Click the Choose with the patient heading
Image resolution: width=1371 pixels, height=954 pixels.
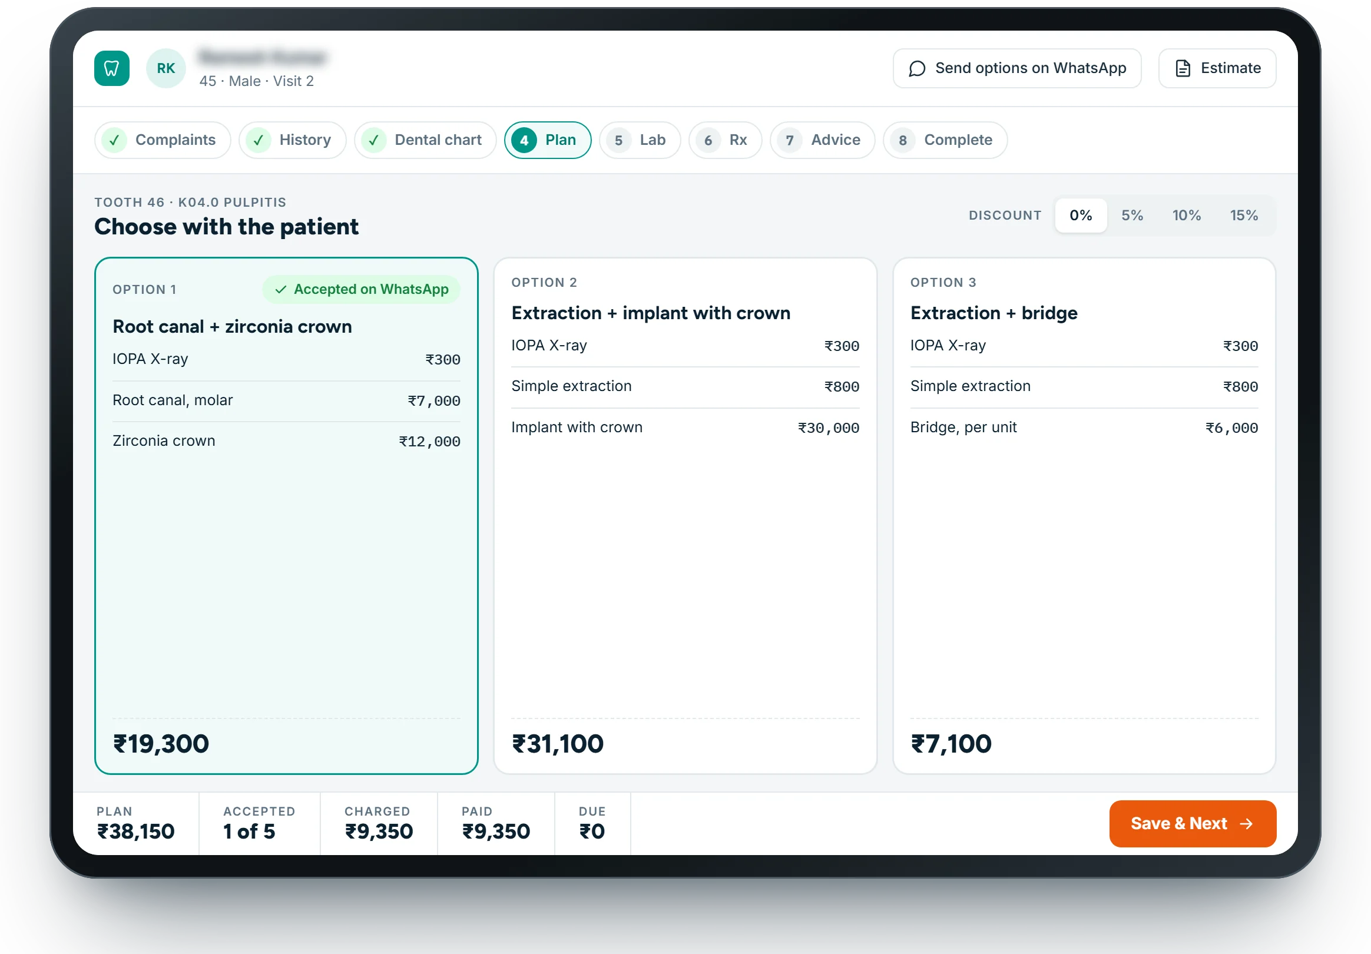(226, 227)
